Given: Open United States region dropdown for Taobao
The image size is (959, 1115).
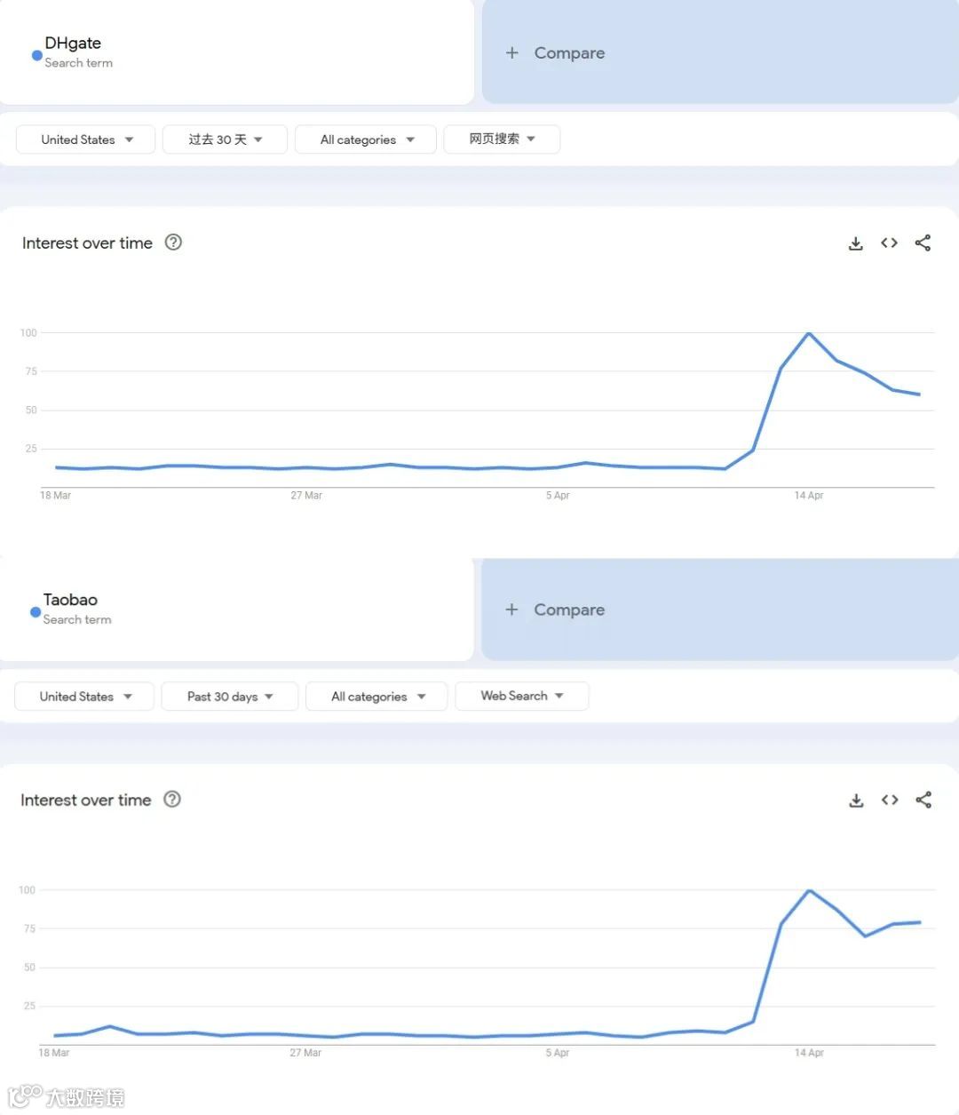Looking at the screenshot, I should (x=84, y=697).
